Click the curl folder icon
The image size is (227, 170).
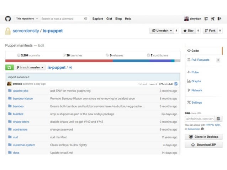10,137
